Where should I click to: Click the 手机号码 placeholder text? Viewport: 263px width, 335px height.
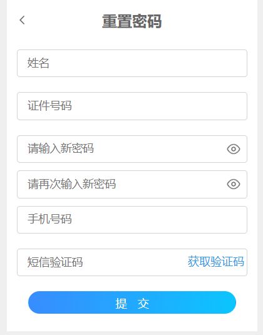point(49,219)
